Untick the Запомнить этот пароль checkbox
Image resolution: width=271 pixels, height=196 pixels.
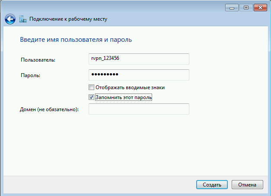92,97
